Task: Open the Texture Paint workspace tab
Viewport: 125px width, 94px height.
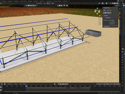Action: [x=23, y=1]
